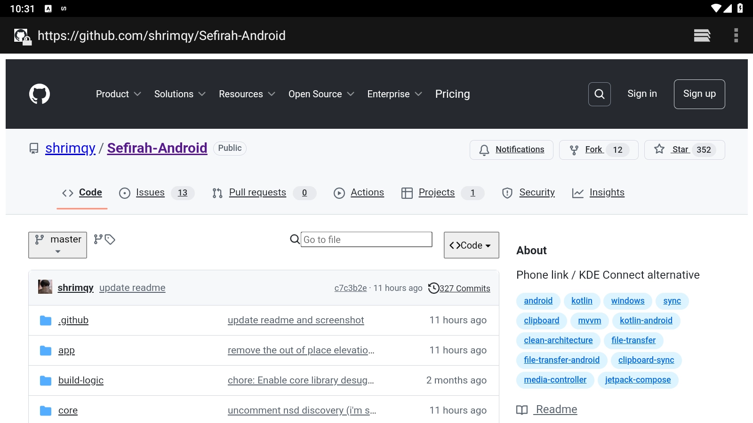Switch to the Pull requests tab
The width and height of the screenshot is (753, 423).
257,193
